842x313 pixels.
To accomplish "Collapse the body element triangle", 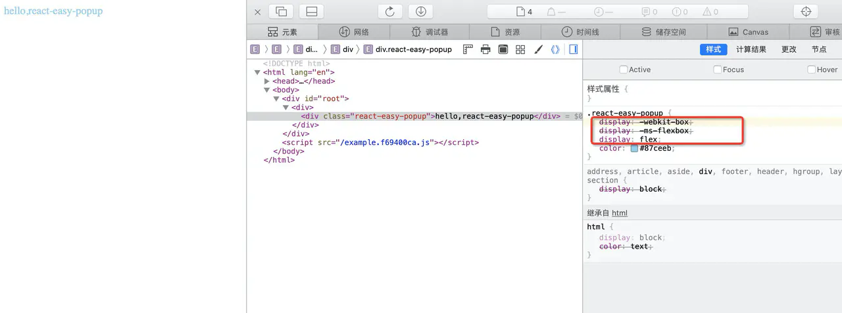I will 267,90.
